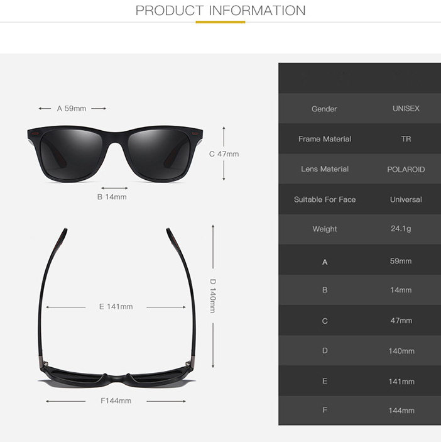The image size is (441, 442).
Task: Click the front-view sunglasses image
Action: tap(115, 154)
